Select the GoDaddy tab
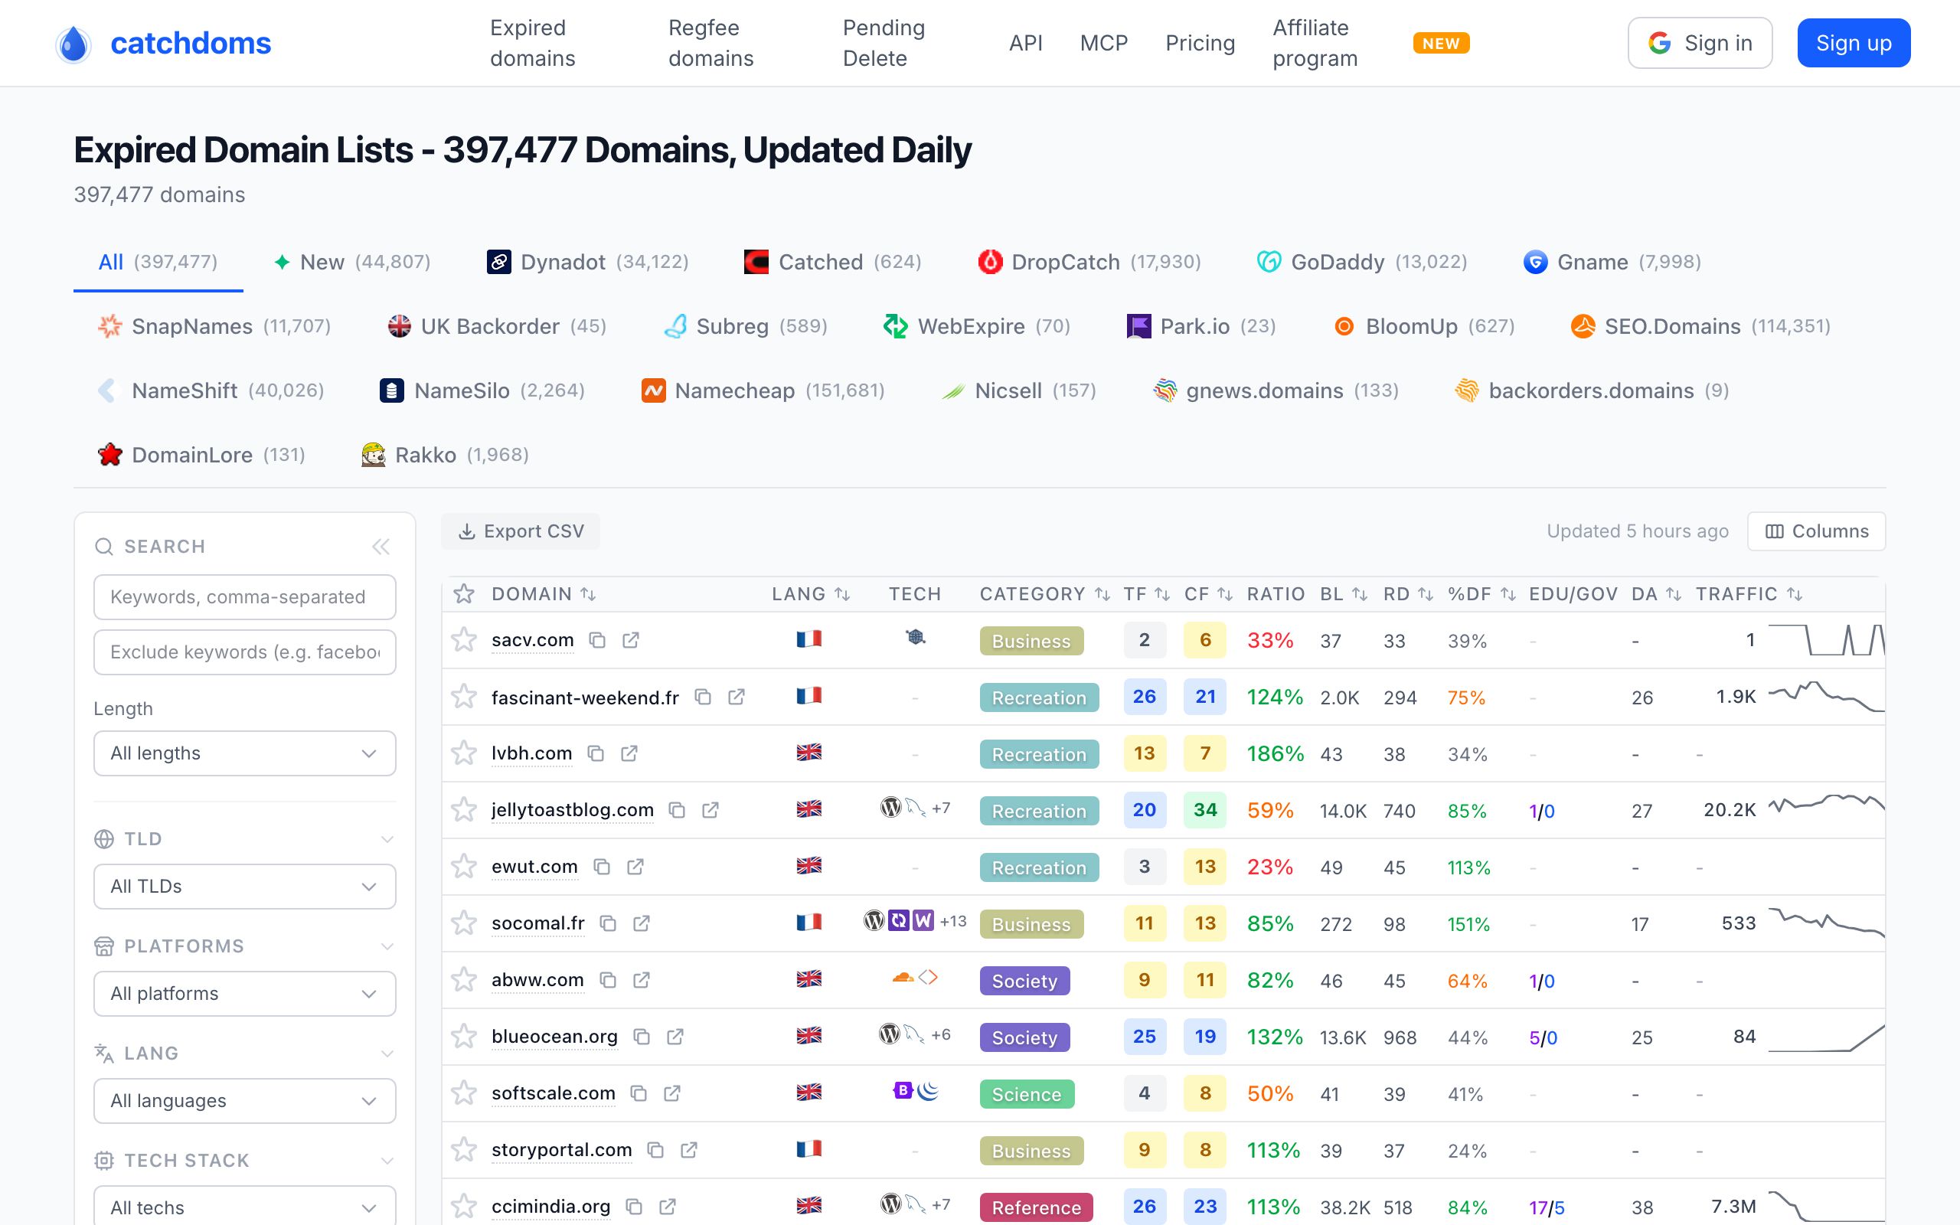Screen dimensions: 1960x1225 pyautogui.click(x=1361, y=263)
